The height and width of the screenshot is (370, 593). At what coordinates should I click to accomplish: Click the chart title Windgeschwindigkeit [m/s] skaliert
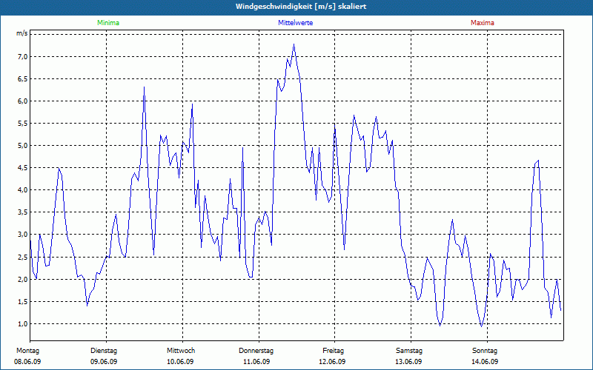(301, 7)
